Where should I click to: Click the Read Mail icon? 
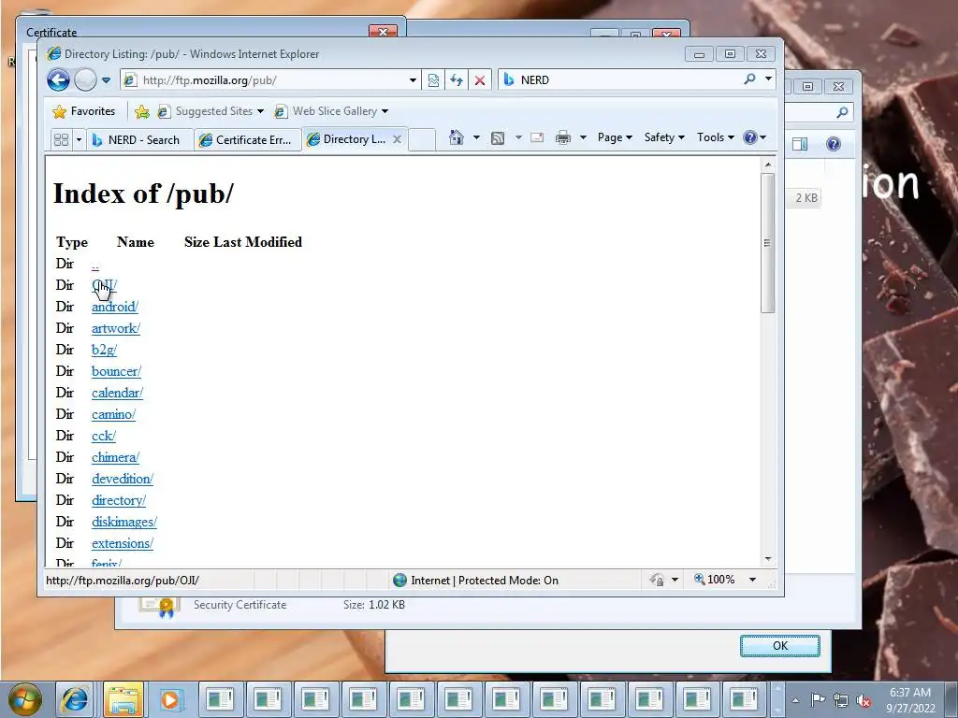(537, 137)
